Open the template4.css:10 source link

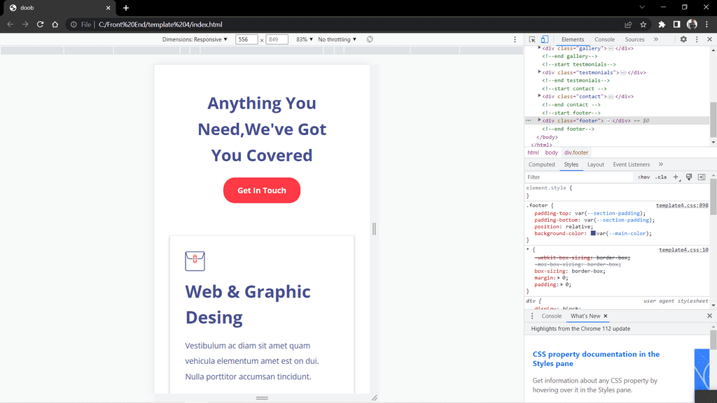[x=683, y=250]
